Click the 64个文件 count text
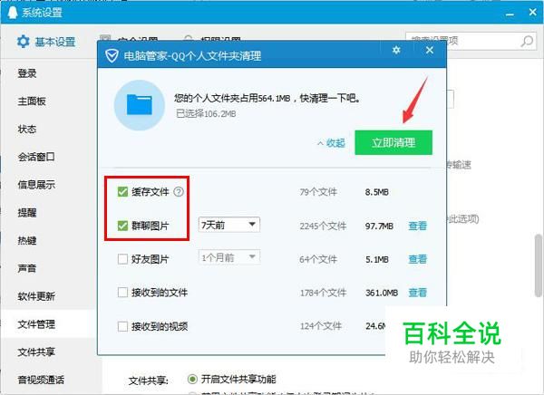Screen dimensions: 544x395 [318, 259]
